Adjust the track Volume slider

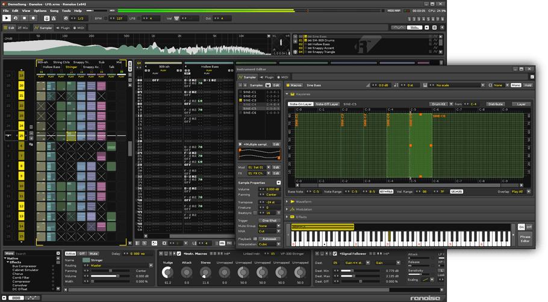pyautogui.click(x=110, y=276)
